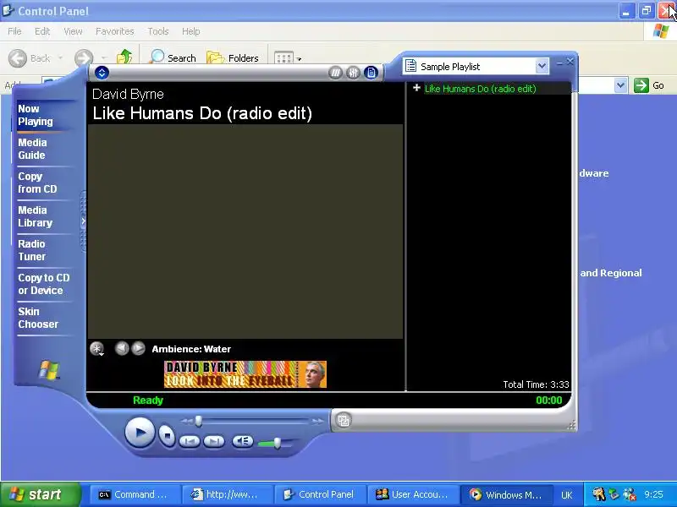Viewport: 677px width, 507px height.
Task: Open the Tools menu in Control Panel
Action: point(158,31)
